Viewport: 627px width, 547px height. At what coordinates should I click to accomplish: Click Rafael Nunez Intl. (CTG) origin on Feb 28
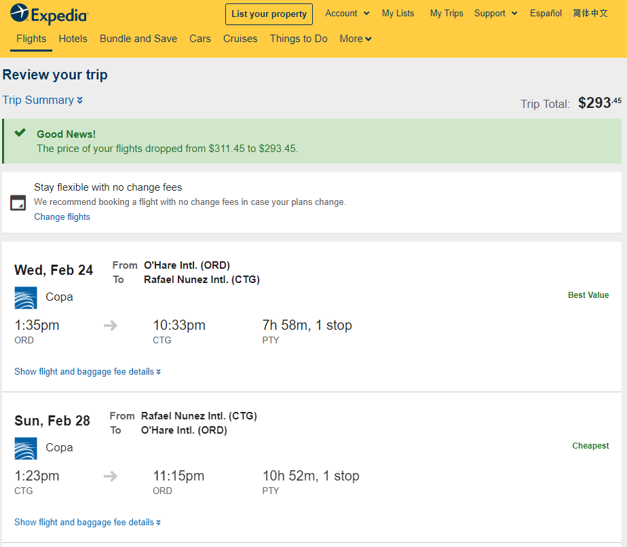click(199, 416)
